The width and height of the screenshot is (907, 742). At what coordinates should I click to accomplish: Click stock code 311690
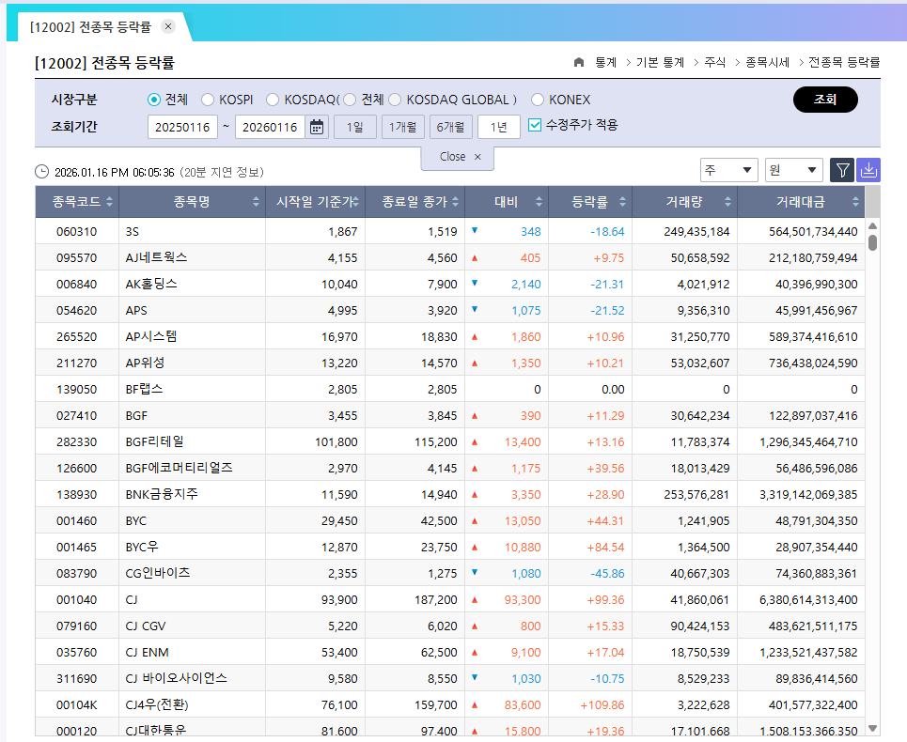click(76, 678)
